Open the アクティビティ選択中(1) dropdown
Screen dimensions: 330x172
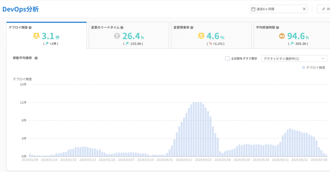[x=294, y=58]
